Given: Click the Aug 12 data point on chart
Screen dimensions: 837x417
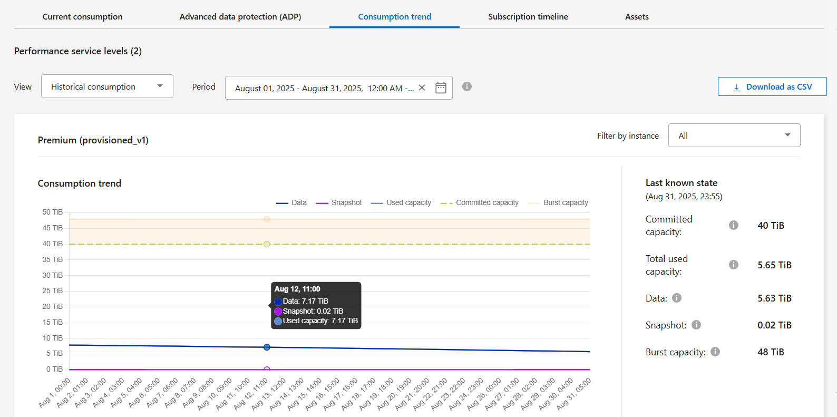Looking at the screenshot, I should coord(267,347).
